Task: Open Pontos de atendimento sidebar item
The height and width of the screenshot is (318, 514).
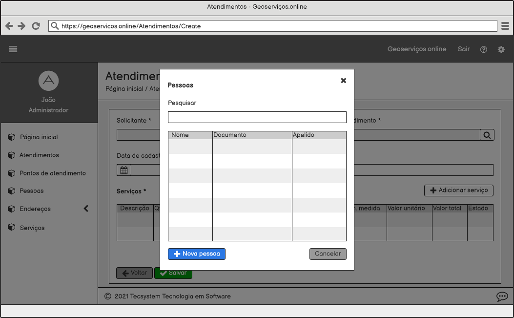Action: tap(52, 173)
